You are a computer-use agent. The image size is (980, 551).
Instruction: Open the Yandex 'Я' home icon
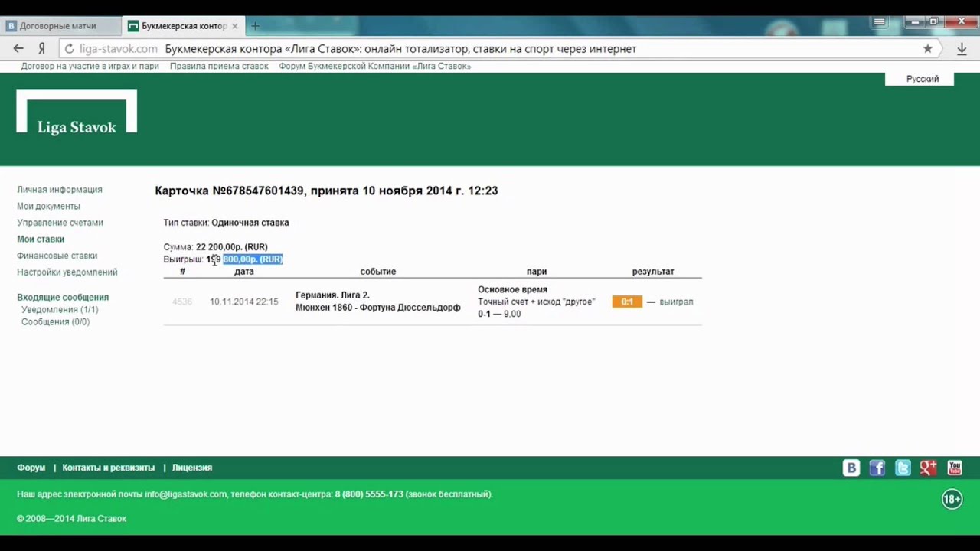coord(41,48)
